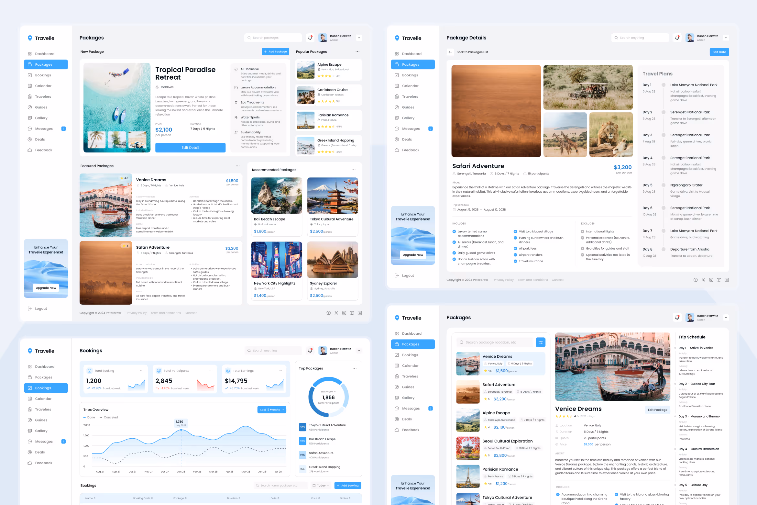Expand Ruben Herwitz profile chevron on Package Details
The width and height of the screenshot is (757, 505).
[726, 38]
